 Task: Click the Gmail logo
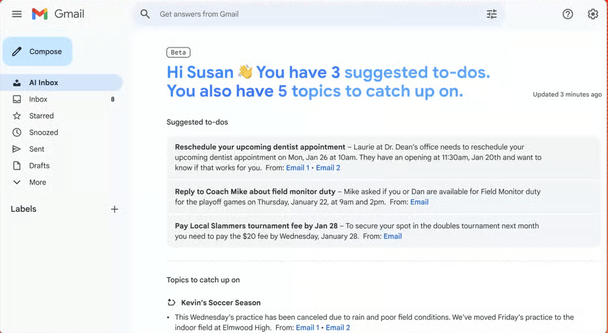coord(58,14)
